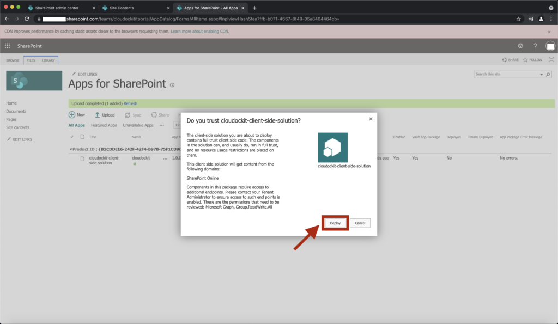558x324 pixels.
Task: Open the SharePoint help question mark
Action: (535, 46)
